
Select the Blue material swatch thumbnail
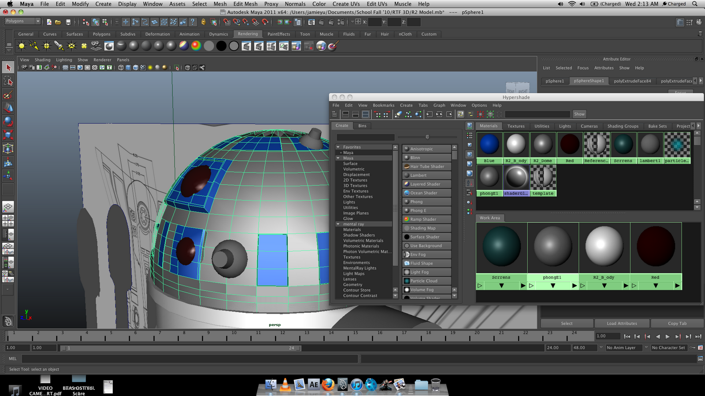pyautogui.click(x=489, y=145)
